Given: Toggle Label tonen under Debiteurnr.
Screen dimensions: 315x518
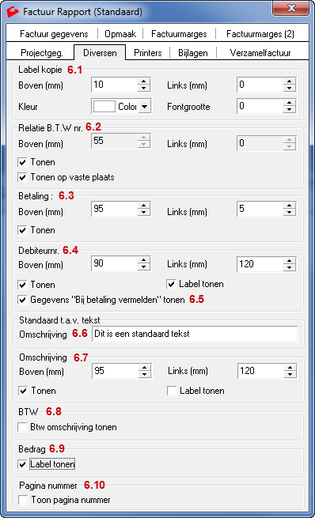Looking at the screenshot, I should point(171,284).
